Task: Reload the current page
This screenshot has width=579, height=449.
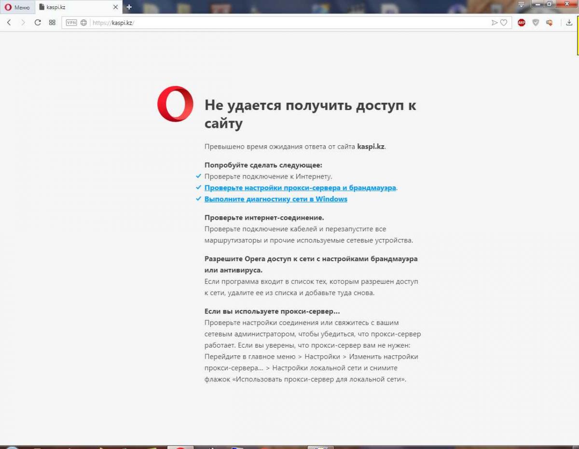Action: pos(38,22)
